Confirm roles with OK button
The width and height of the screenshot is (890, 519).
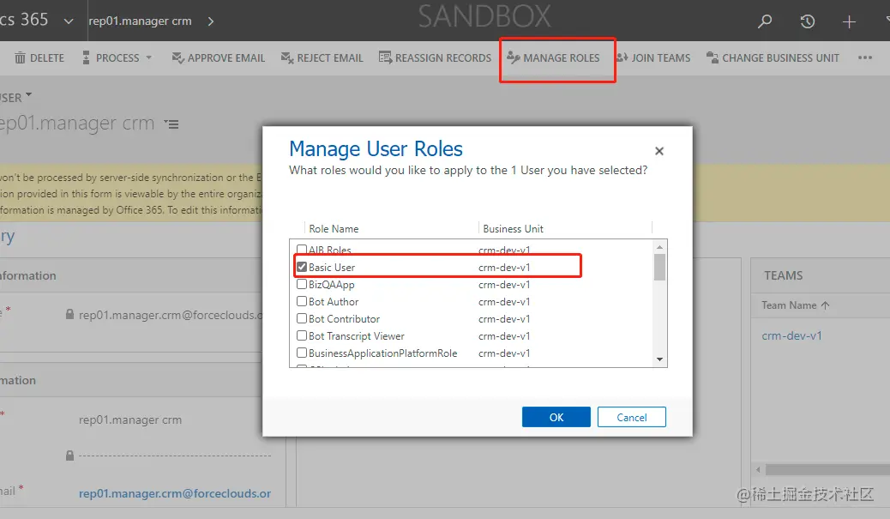click(x=556, y=418)
